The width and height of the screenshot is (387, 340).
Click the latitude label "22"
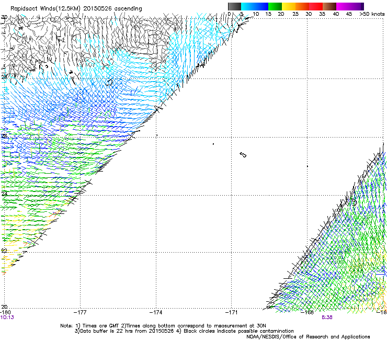(x=4, y=251)
